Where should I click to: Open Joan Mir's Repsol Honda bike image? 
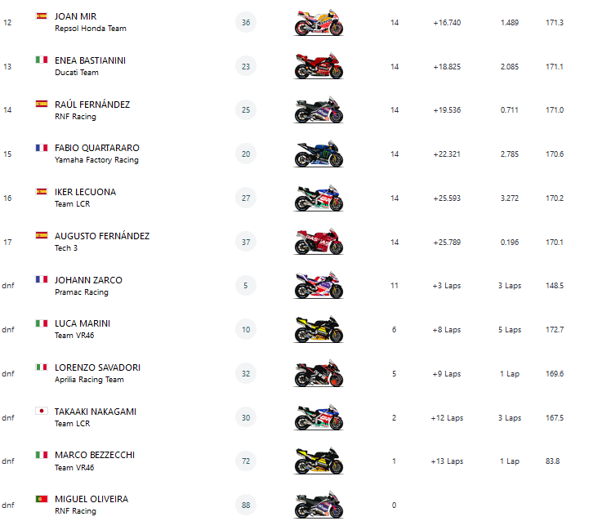[x=319, y=22]
